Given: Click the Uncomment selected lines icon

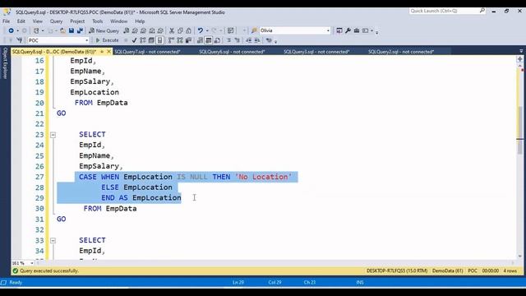Looking at the screenshot, I should point(238,40).
